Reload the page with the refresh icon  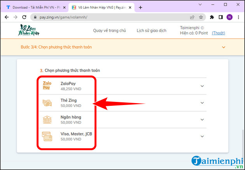click(24, 17)
